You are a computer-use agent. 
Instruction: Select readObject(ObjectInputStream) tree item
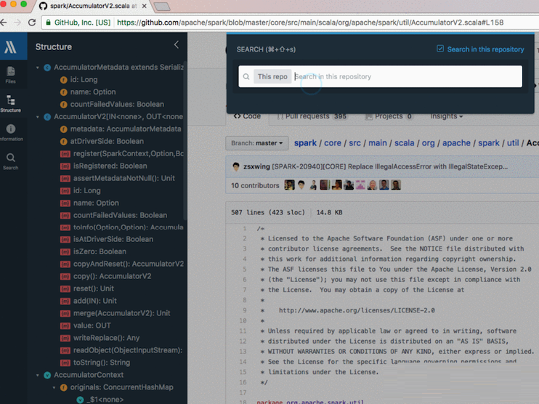[128, 350]
